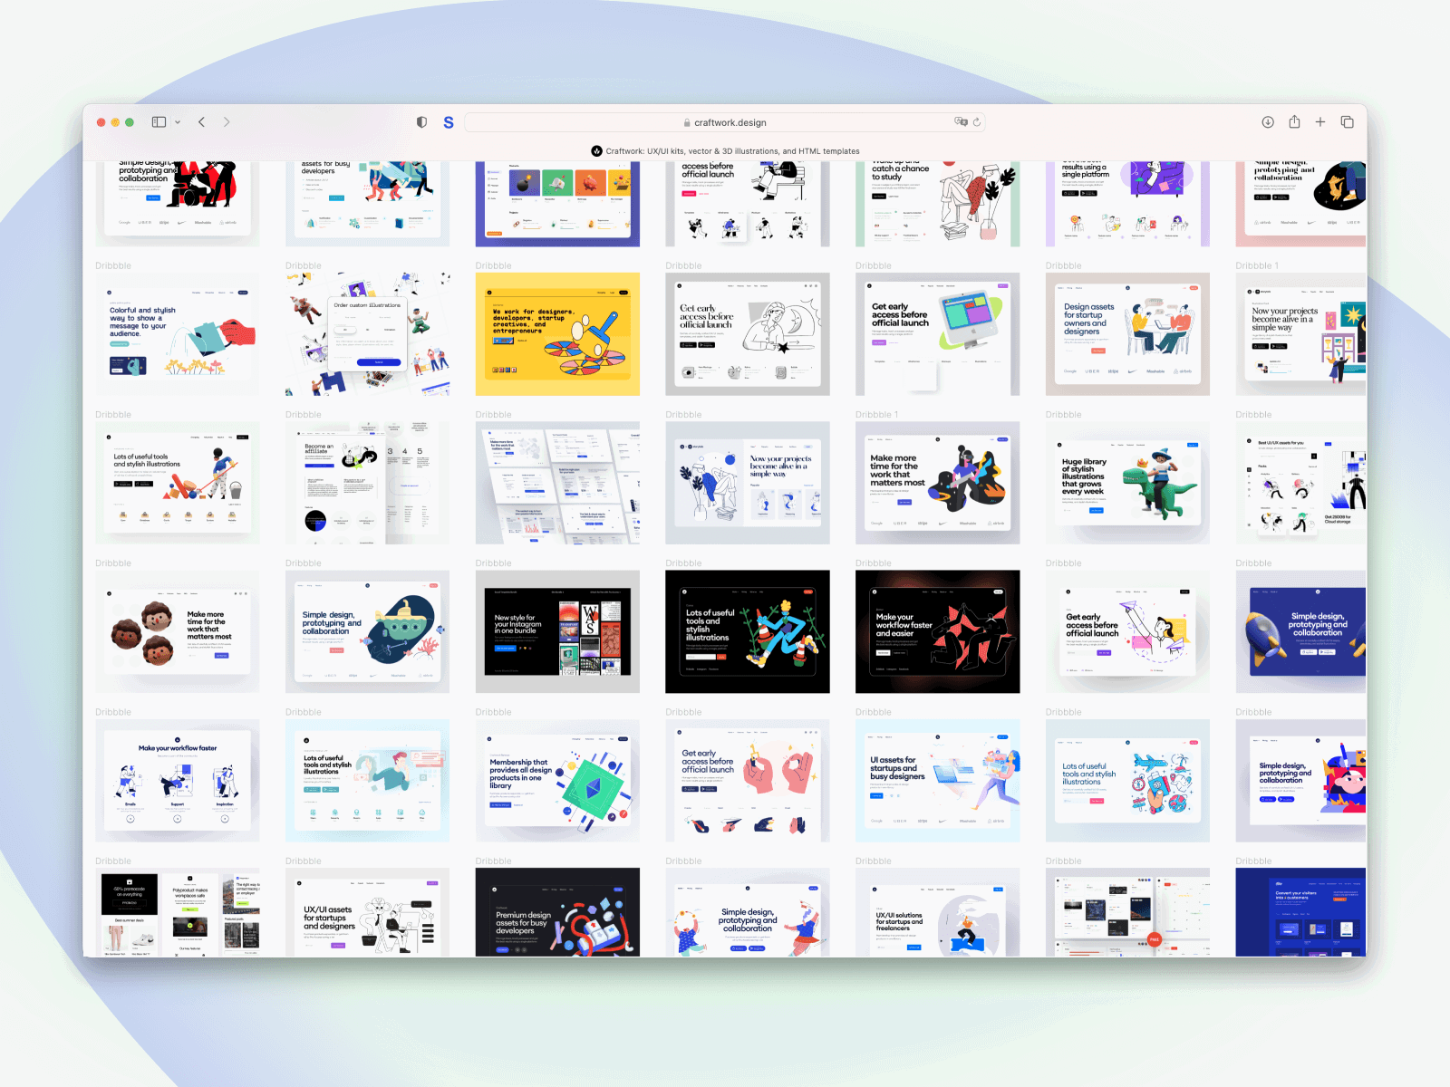
Task: Open 'Make more time' thumbnail with 3D guitarist
Action: tap(937, 483)
